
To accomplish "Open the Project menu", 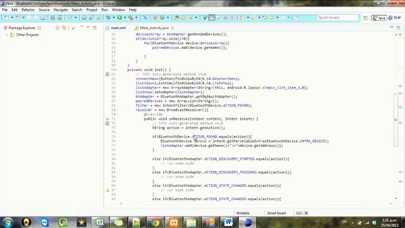I will pos(92,10).
